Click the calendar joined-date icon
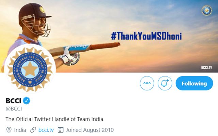 (61, 130)
